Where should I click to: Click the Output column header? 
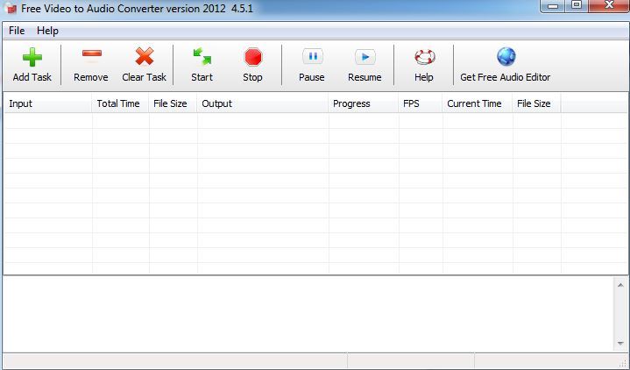point(262,103)
